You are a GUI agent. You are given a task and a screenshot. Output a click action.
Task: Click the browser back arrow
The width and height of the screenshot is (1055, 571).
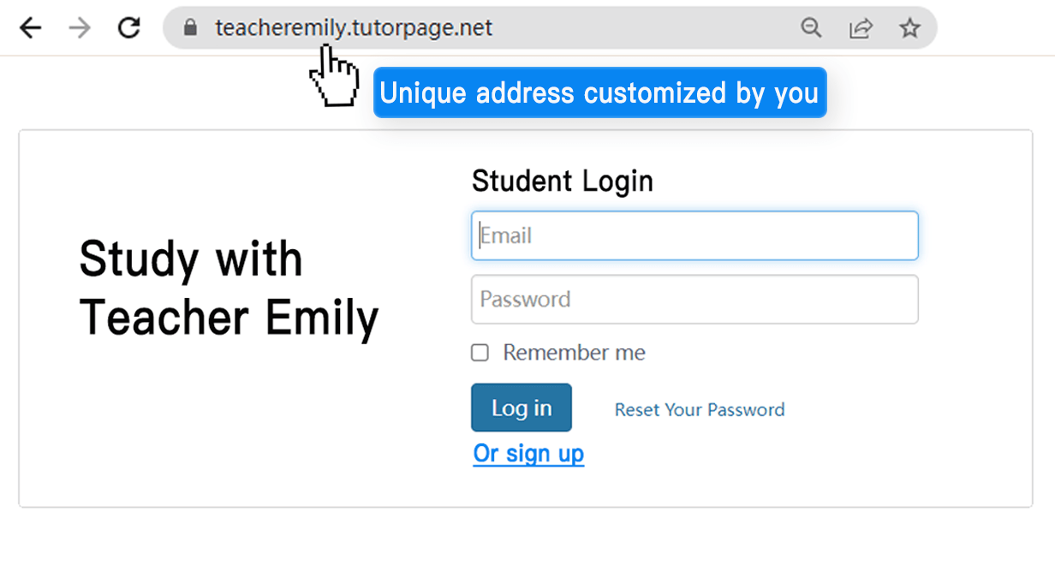[31, 27]
